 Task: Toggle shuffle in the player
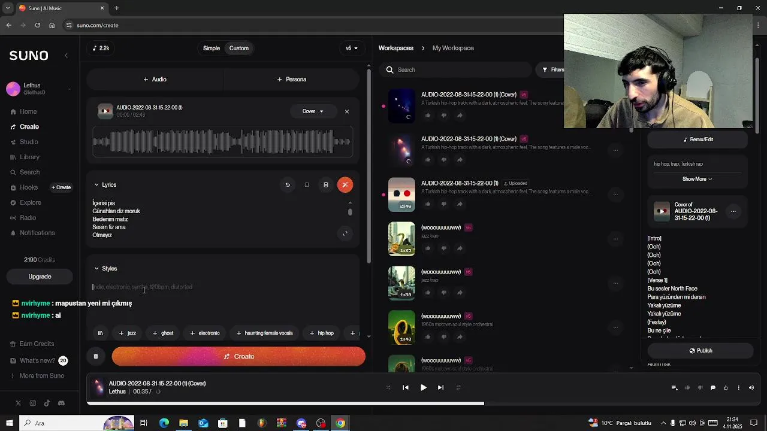click(x=388, y=388)
